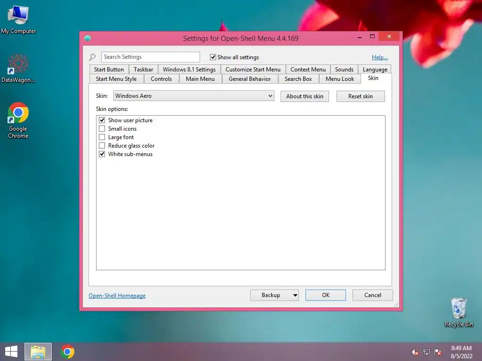Expand the Skin dropdown list
Image resolution: width=482 pixels, height=361 pixels.
(x=193, y=96)
